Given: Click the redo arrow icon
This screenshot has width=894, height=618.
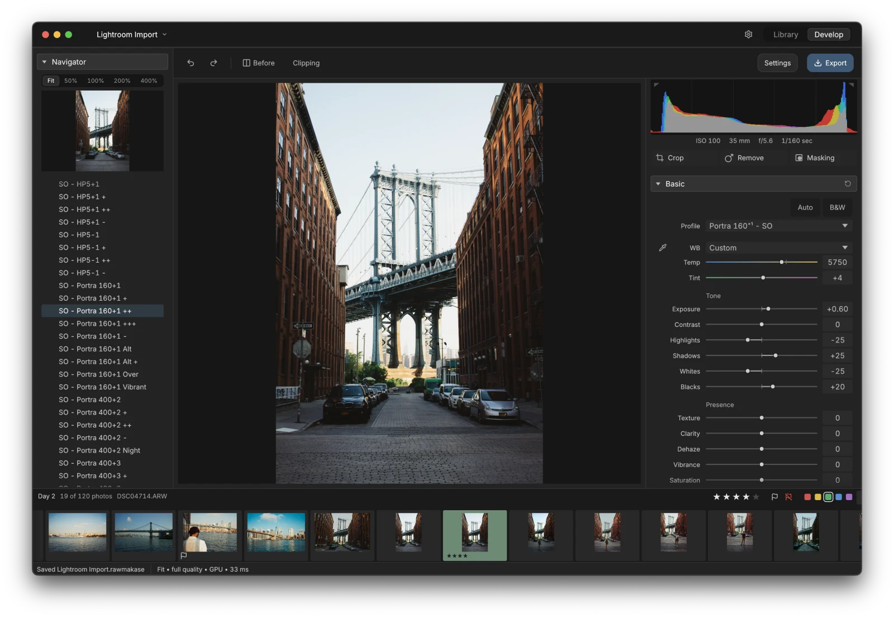Looking at the screenshot, I should [x=213, y=63].
